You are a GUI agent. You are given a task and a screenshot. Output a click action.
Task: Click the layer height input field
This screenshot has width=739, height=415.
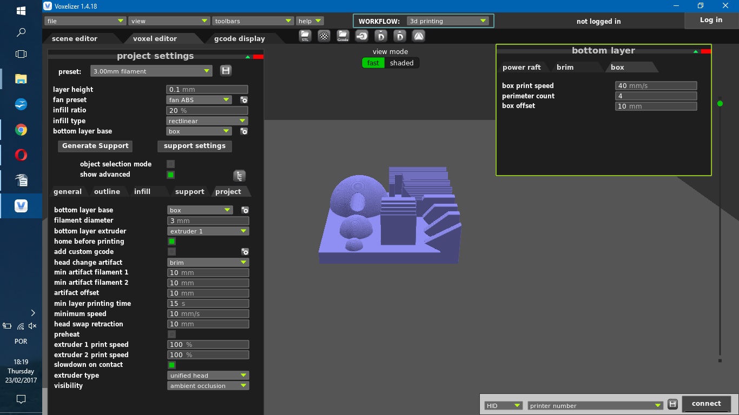pos(207,90)
